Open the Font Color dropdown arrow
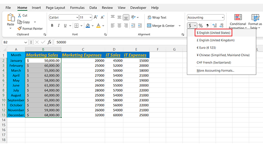The image size is (263, 147). pos(103,26)
